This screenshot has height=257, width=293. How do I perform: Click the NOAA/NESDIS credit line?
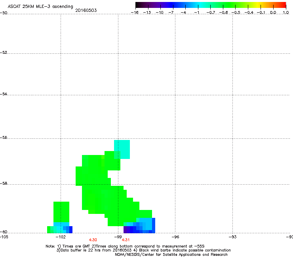(x=171, y=255)
